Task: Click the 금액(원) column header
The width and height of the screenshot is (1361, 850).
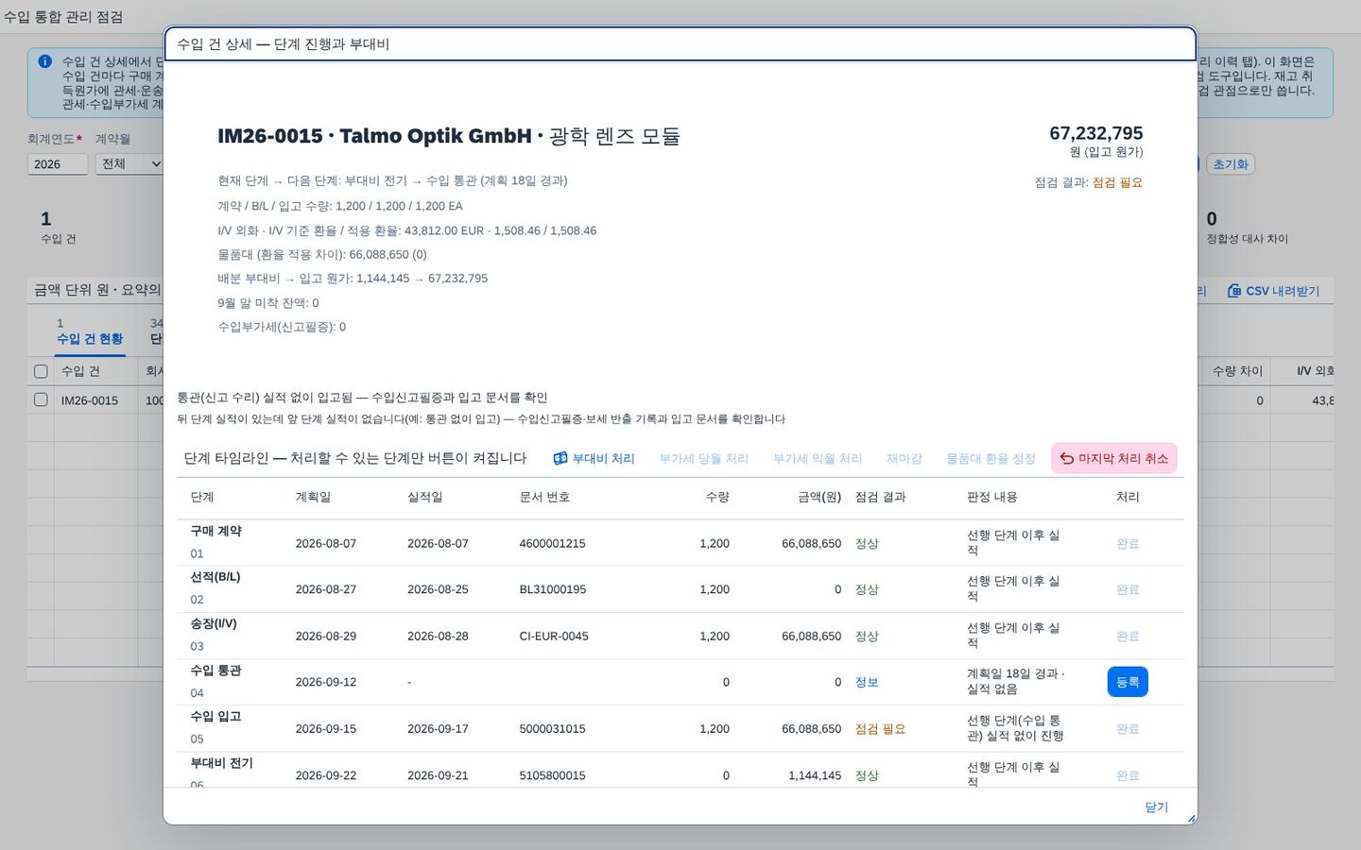Action: (819, 497)
